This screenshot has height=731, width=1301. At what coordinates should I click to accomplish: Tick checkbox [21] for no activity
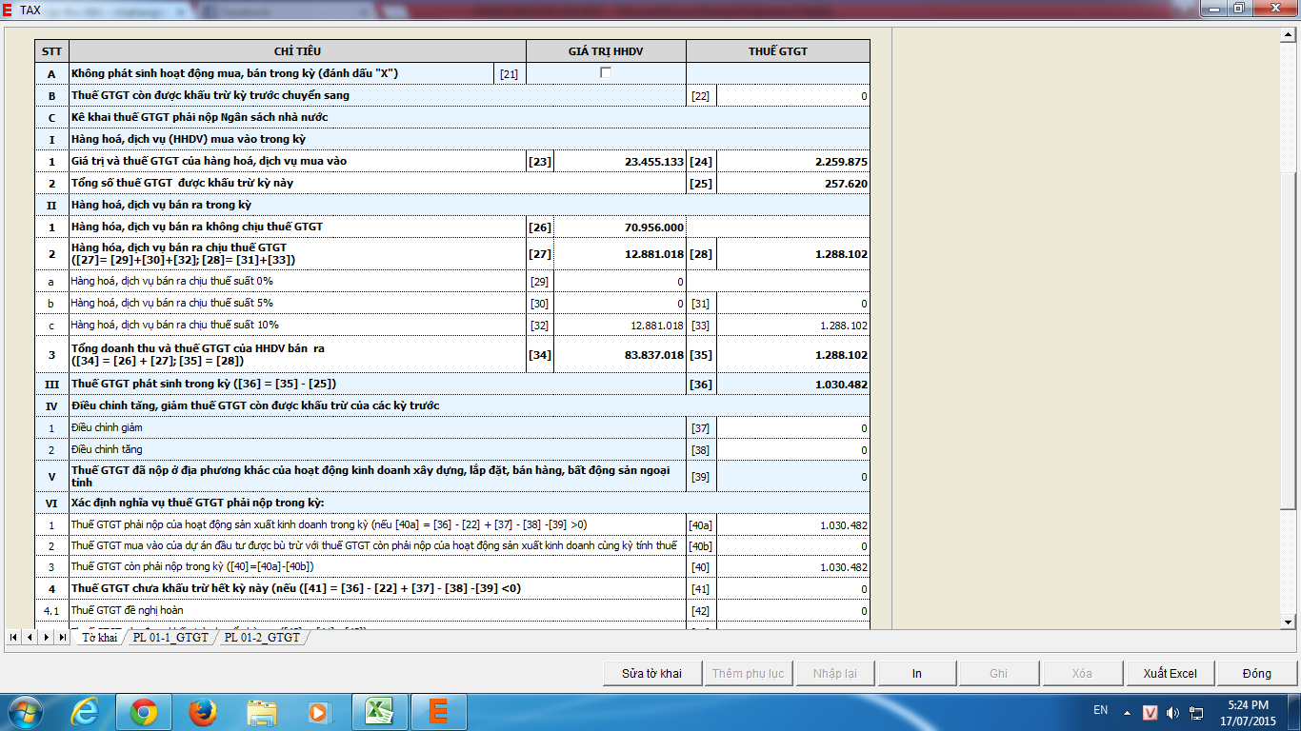606,72
